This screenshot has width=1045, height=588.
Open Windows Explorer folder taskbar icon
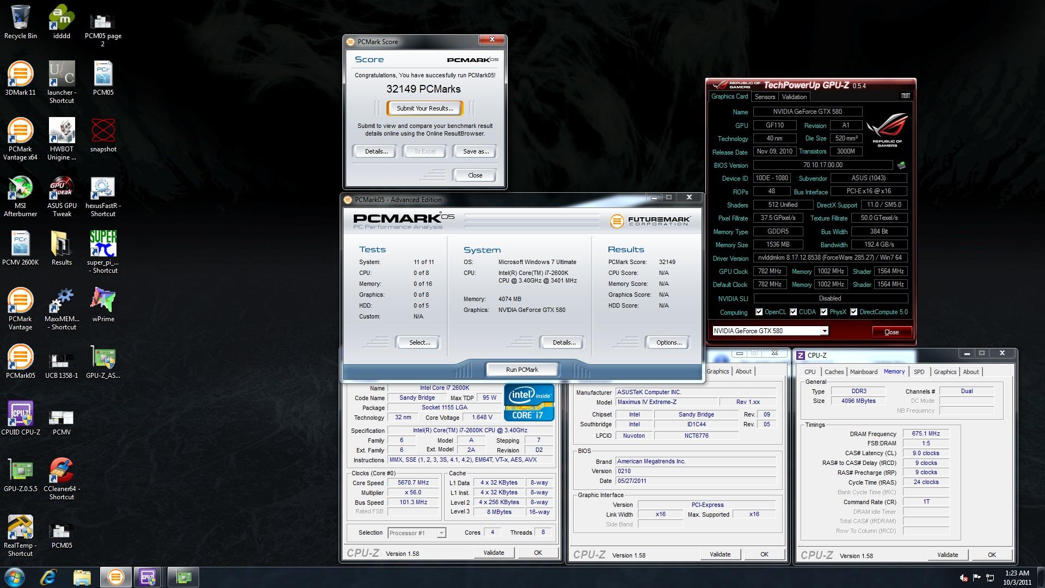click(82, 577)
